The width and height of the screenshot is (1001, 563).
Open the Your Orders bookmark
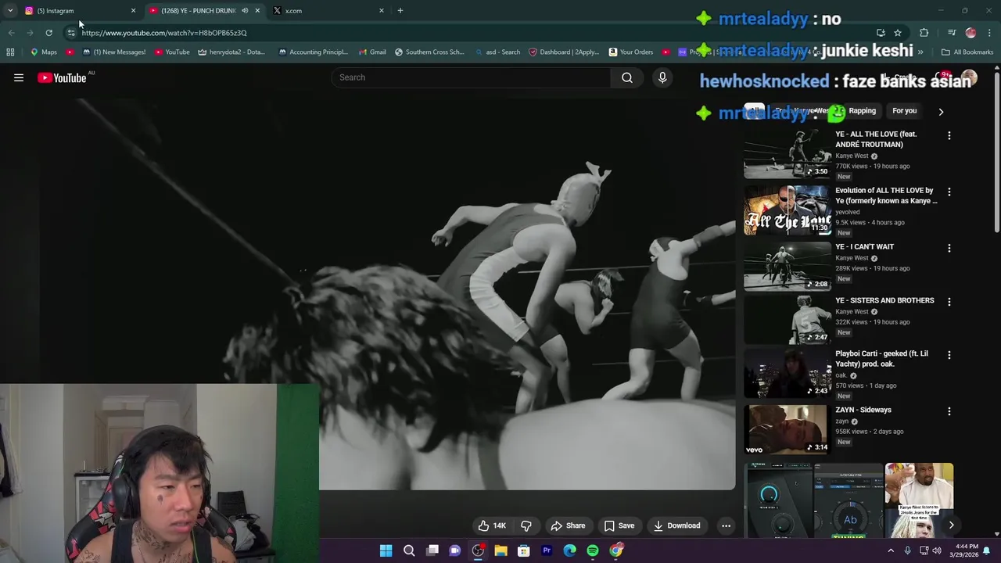click(630, 52)
